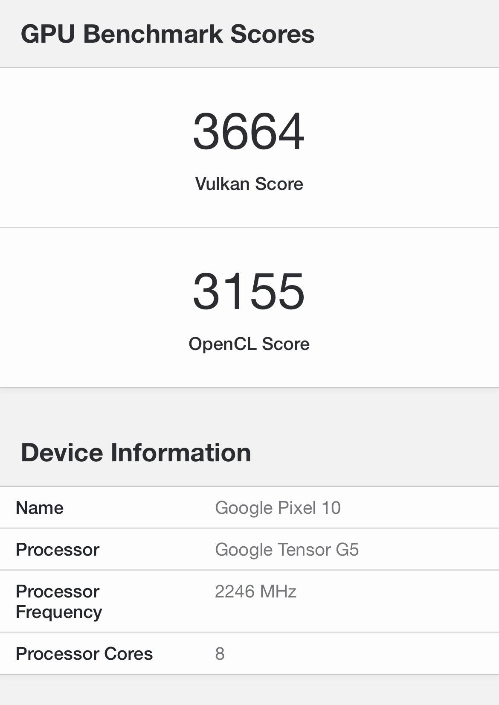Select the OpenCL score value 3155

coord(249,291)
